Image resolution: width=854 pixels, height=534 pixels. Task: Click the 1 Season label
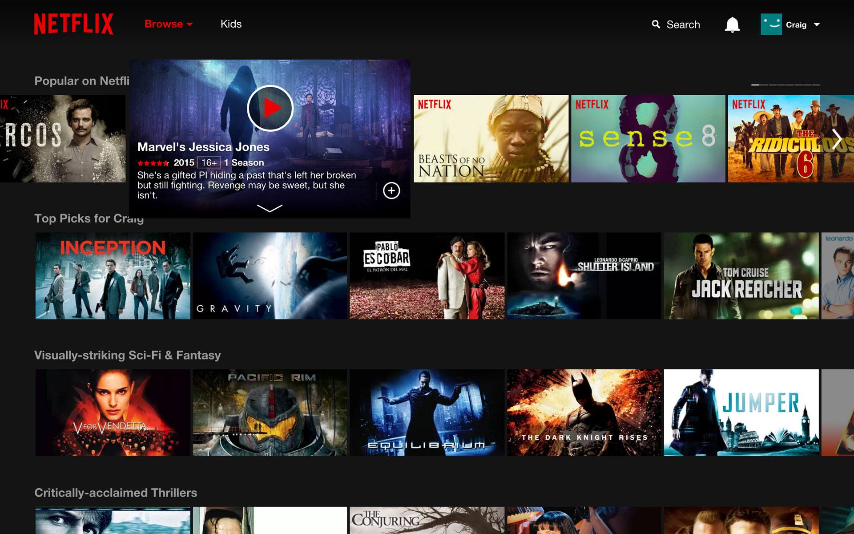pos(244,163)
